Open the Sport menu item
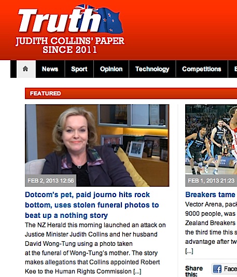The width and height of the screenshot is (237, 277). coord(79,69)
